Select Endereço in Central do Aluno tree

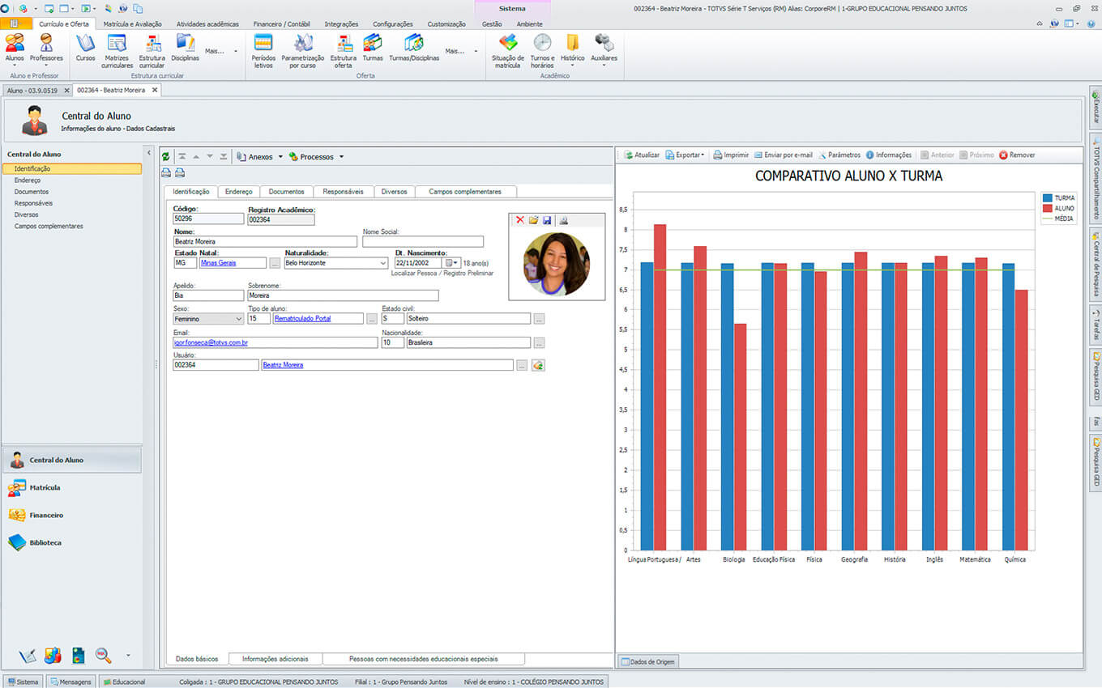tap(28, 180)
